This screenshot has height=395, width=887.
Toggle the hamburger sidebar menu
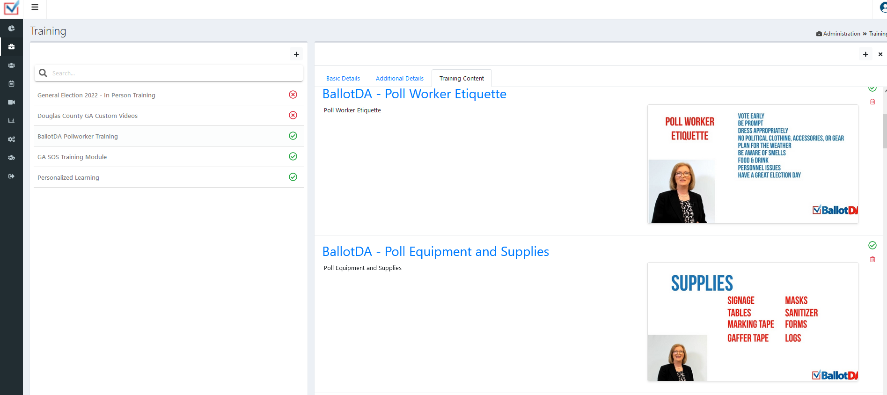[35, 7]
